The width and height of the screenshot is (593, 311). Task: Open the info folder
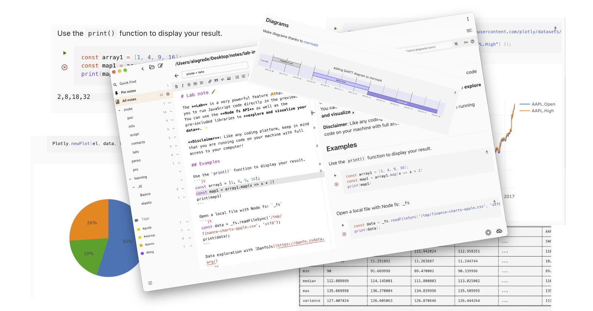tap(132, 126)
